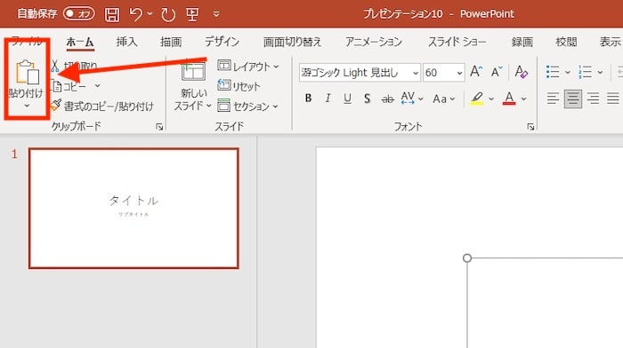The height and width of the screenshot is (348, 623).
Task: Open the レイアウト (Layout) dropdown
Action: [248, 67]
